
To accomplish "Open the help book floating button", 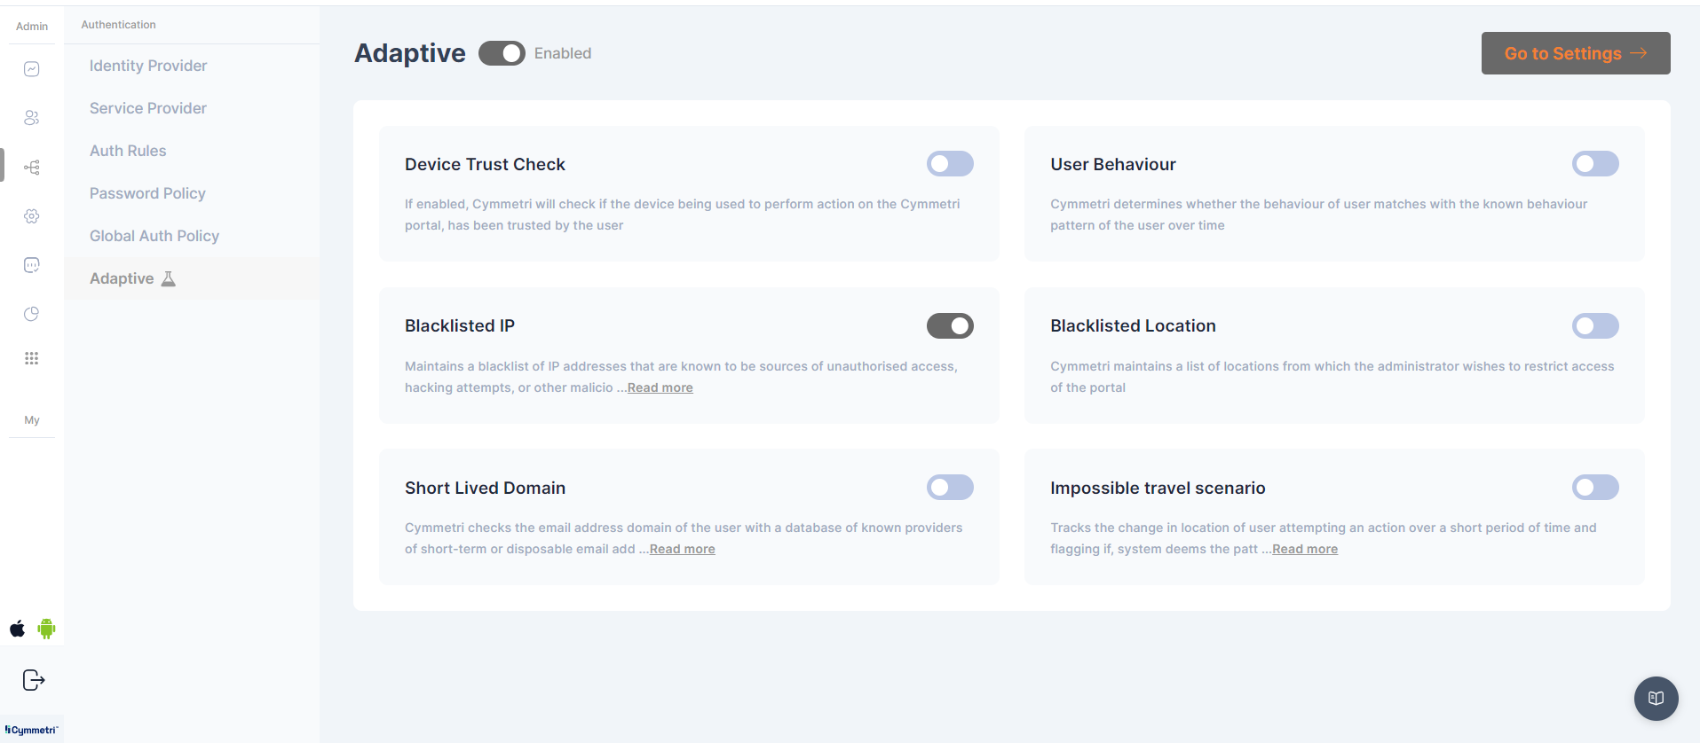I will point(1656,699).
